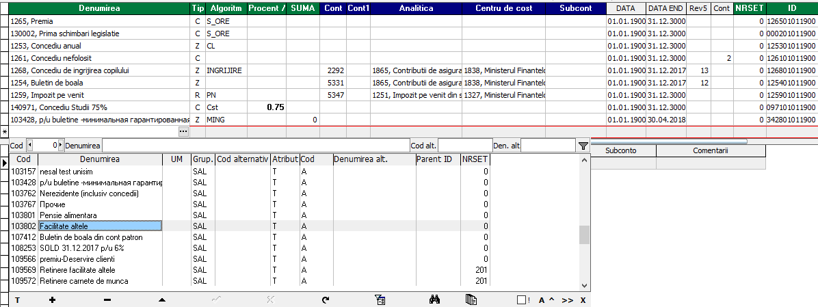The image size is (818, 307).
Task: Click the greyed checkmark post icon
Action: tap(215, 299)
